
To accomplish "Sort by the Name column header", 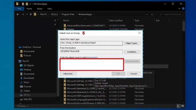I will pyautogui.click(x=66, y=20).
